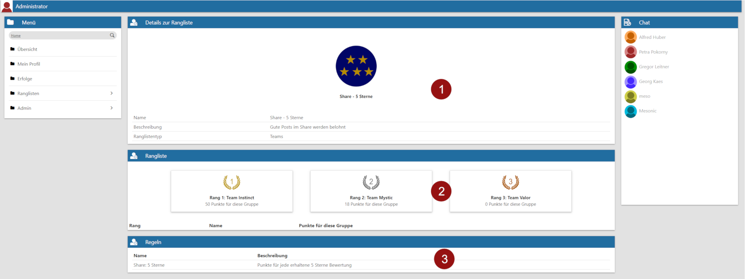Click the Home breadcrumb link
This screenshot has width=746, height=279.
16,36
